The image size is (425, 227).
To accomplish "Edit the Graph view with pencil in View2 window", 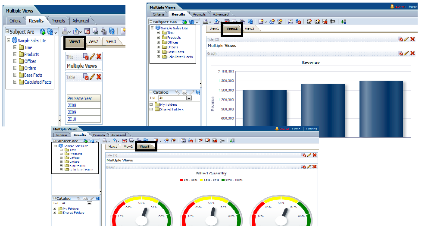I will pyautogui.click(x=406, y=53).
